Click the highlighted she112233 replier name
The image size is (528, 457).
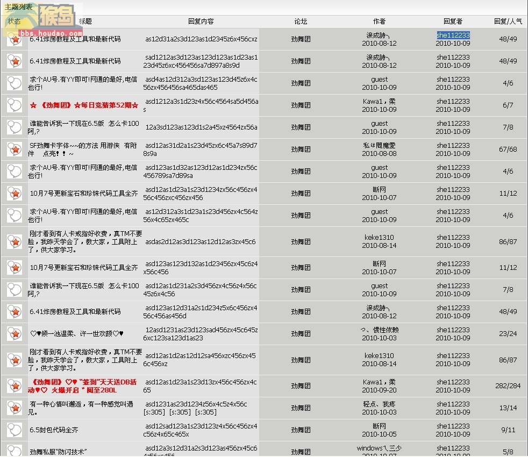tap(453, 35)
